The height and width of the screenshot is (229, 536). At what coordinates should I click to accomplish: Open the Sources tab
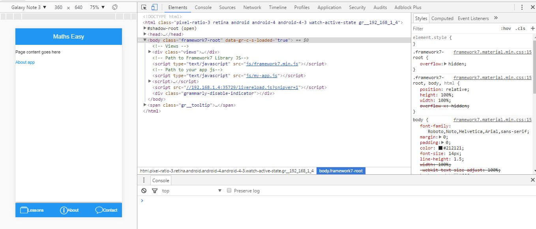(x=227, y=7)
